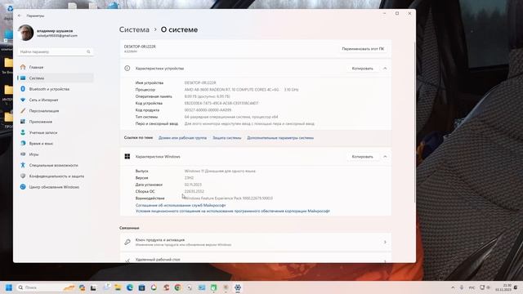
Task: Open Защита системы link
Action: [x=227, y=138]
